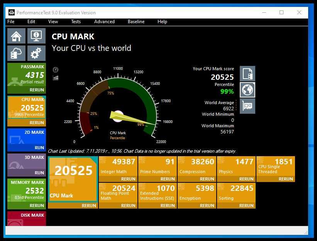Open the File menu
Screen dimensions: 317x241
pos(11,22)
